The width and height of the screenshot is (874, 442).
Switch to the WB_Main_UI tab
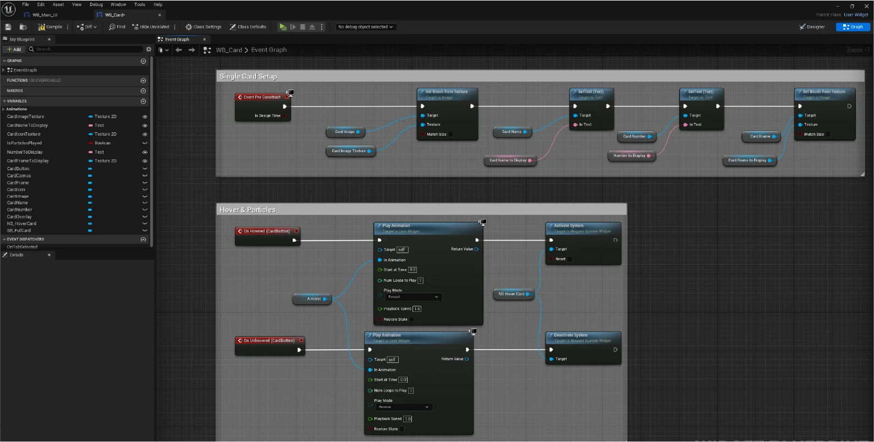45,15
